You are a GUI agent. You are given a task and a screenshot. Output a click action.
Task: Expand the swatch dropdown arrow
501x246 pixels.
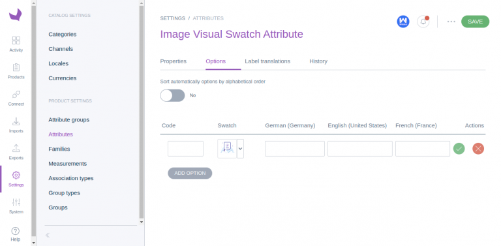[x=240, y=149]
